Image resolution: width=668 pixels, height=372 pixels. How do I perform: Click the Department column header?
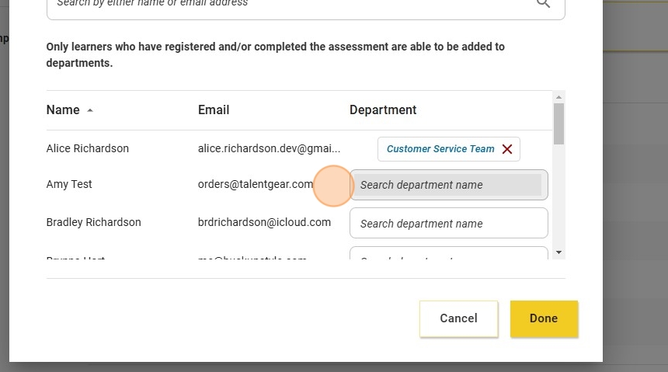[383, 110]
